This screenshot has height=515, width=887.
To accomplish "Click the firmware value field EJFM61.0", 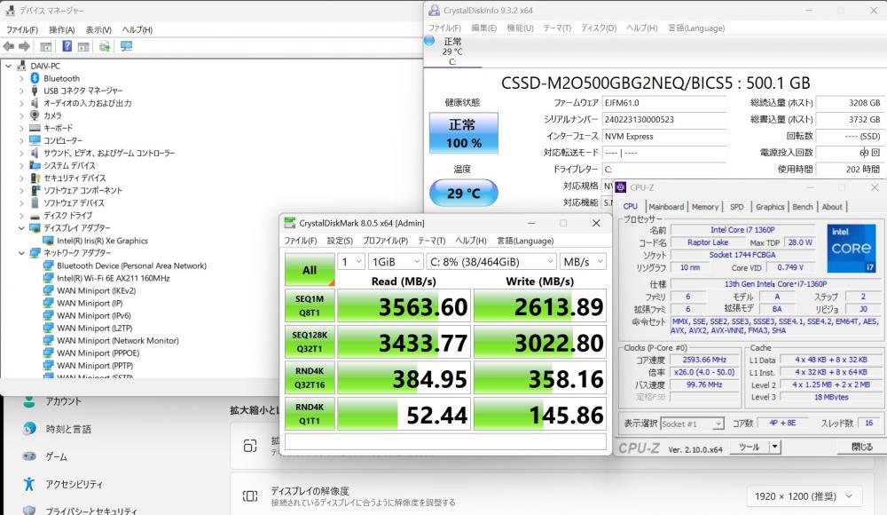I will coord(664,103).
